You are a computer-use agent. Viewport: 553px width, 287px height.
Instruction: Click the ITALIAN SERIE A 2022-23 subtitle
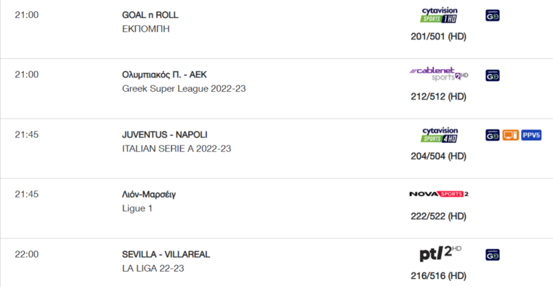[176, 149]
